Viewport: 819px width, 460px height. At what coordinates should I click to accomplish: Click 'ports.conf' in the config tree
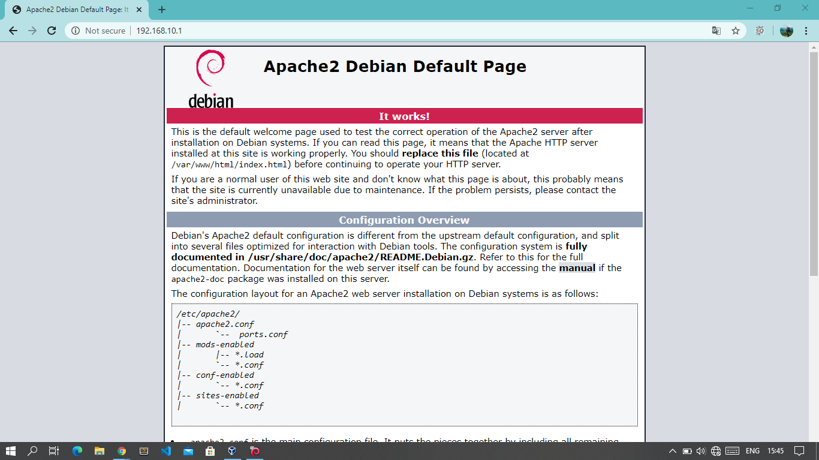(263, 334)
